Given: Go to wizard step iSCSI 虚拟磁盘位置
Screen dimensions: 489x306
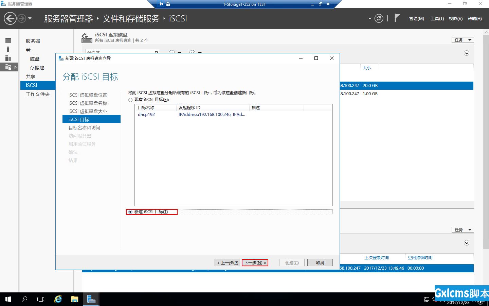Looking at the screenshot, I should [x=88, y=95].
